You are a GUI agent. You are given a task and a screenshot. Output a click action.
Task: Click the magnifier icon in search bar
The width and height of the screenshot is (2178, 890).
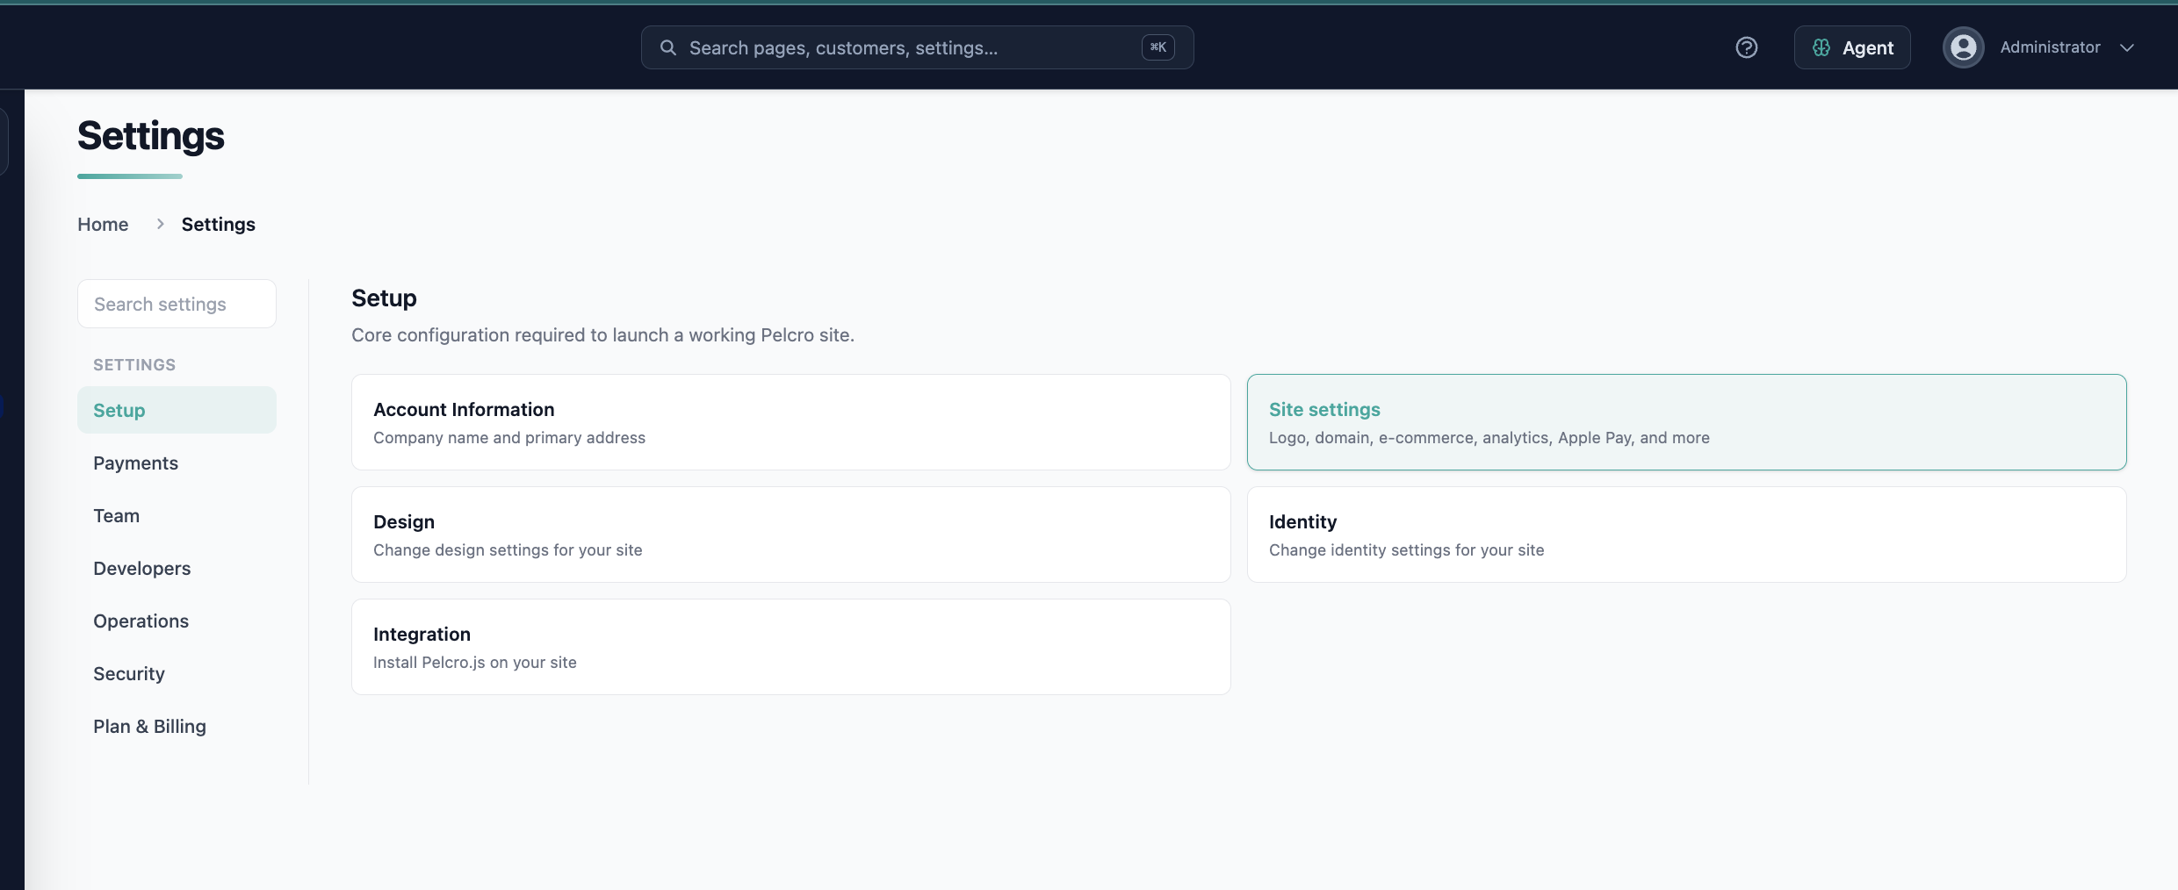coord(668,47)
